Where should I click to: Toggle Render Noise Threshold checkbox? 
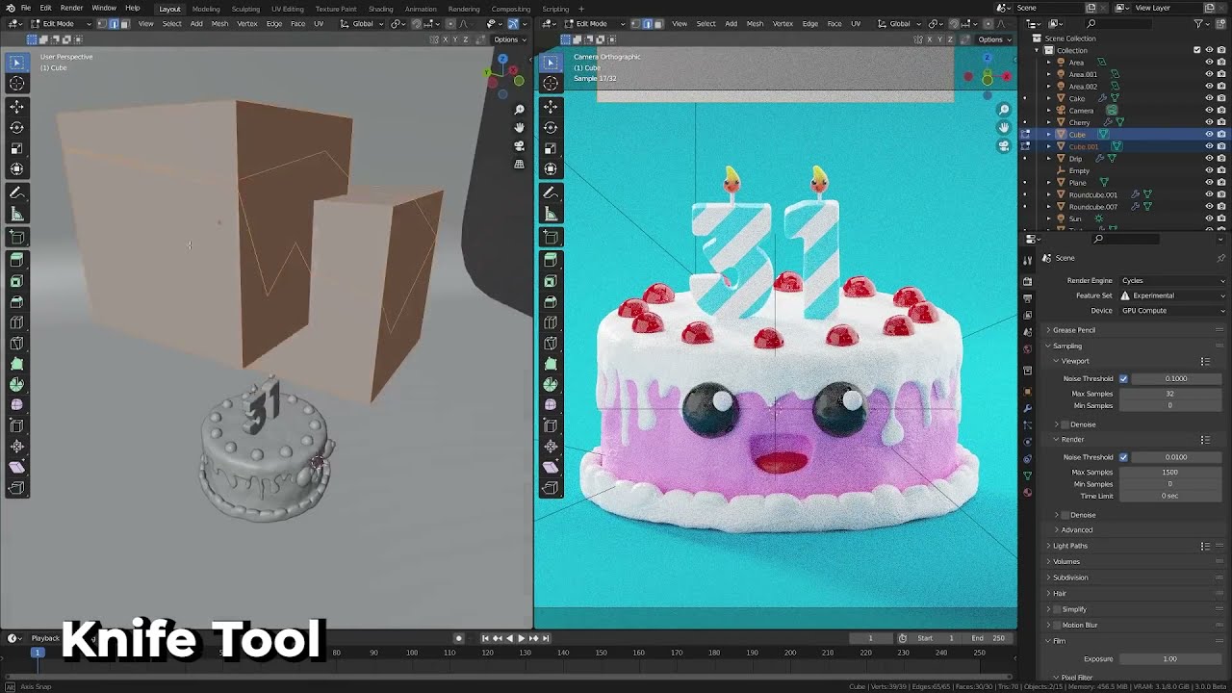(x=1123, y=457)
